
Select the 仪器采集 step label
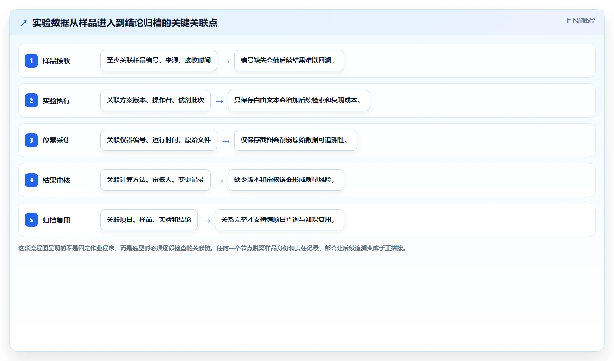56,141
